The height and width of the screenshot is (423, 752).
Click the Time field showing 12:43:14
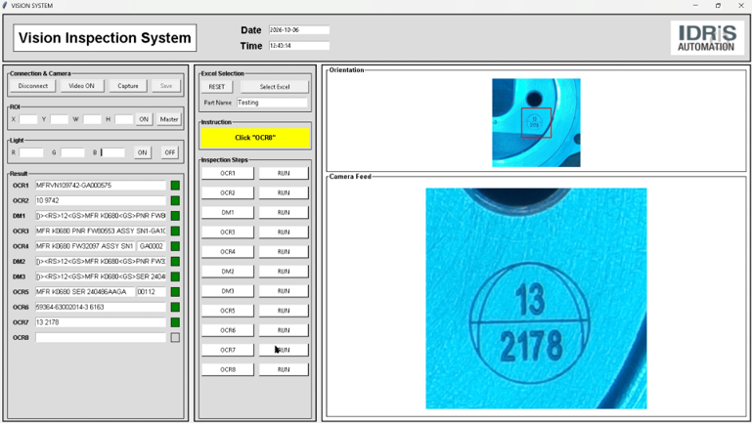299,46
